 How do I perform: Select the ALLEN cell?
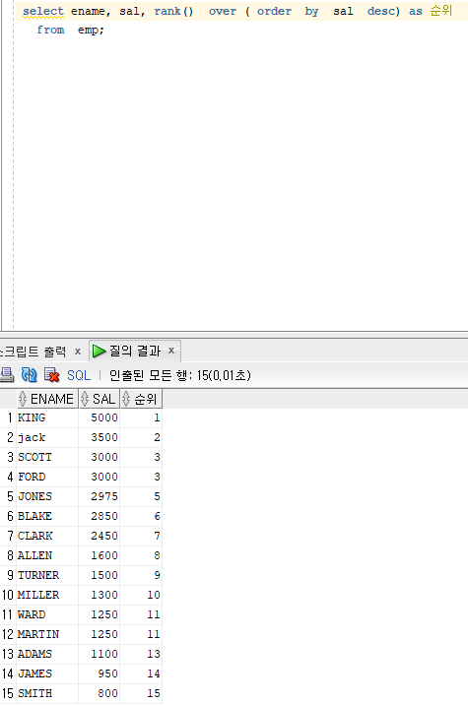click(47, 555)
